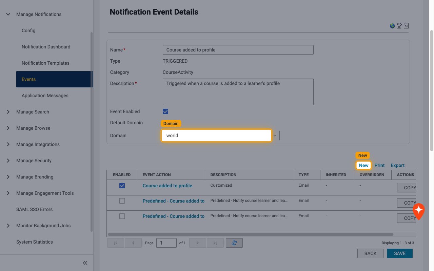Click the SAVE button
This screenshot has height=271, width=434.
[400, 253]
